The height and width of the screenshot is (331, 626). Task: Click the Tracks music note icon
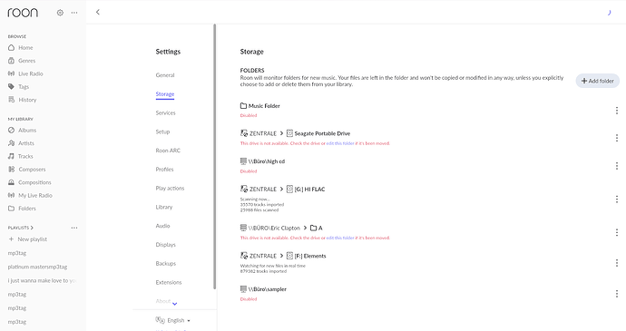click(11, 156)
